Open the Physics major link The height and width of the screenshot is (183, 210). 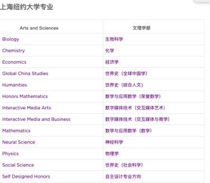(x=10, y=154)
